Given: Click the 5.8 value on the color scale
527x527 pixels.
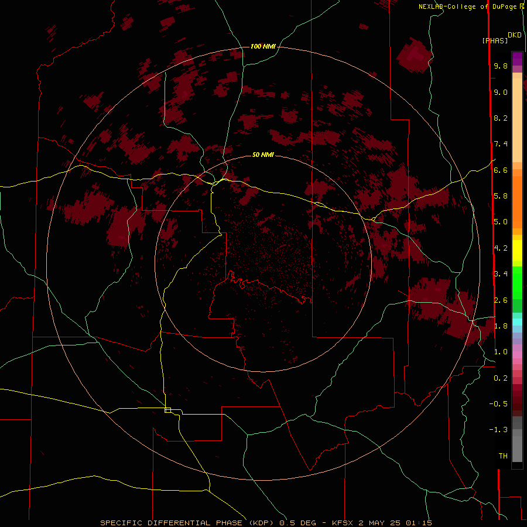Looking at the screenshot, I should [501, 196].
